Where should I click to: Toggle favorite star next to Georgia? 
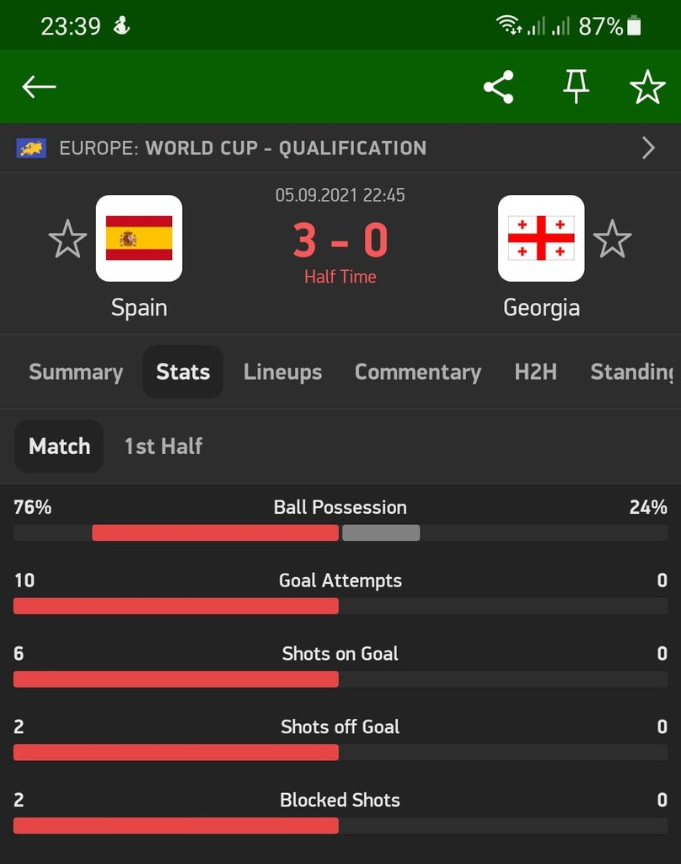(x=612, y=239)
